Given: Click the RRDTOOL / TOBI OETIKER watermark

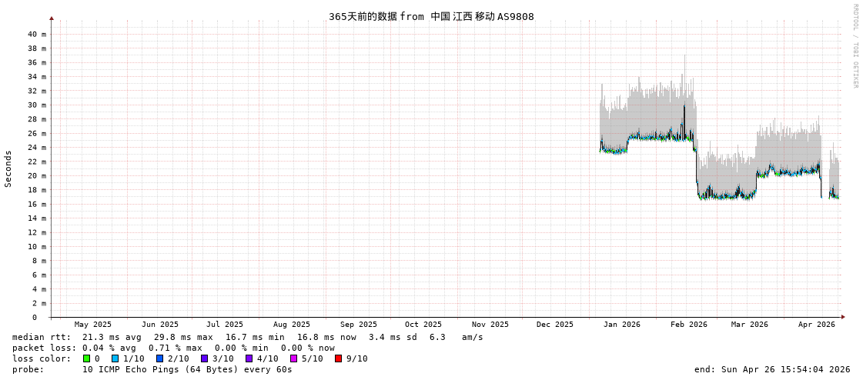Looking at the screenshot, I should pos(855,46).
